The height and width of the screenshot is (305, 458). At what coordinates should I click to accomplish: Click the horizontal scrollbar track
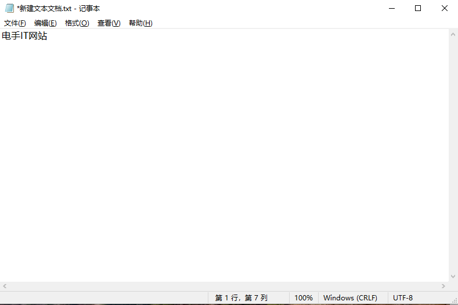coord(224,286)
